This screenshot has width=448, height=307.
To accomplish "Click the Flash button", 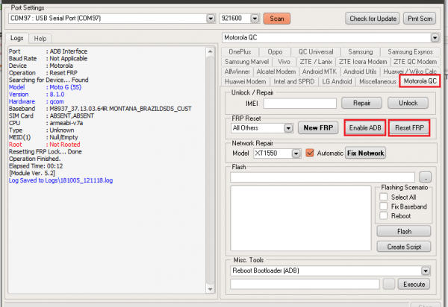I will (404, 231).
